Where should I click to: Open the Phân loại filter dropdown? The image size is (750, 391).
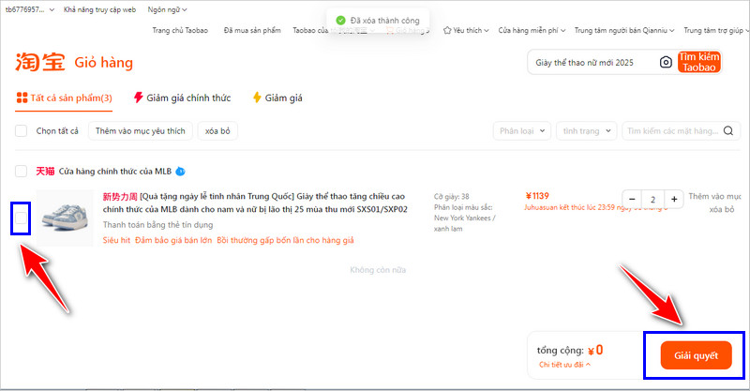[522, 130]
